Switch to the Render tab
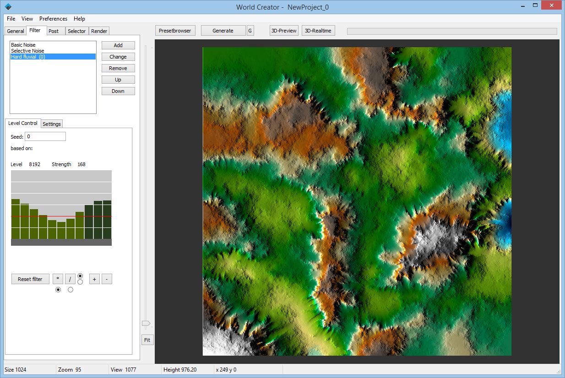565x378 pixels. (99, 31)
